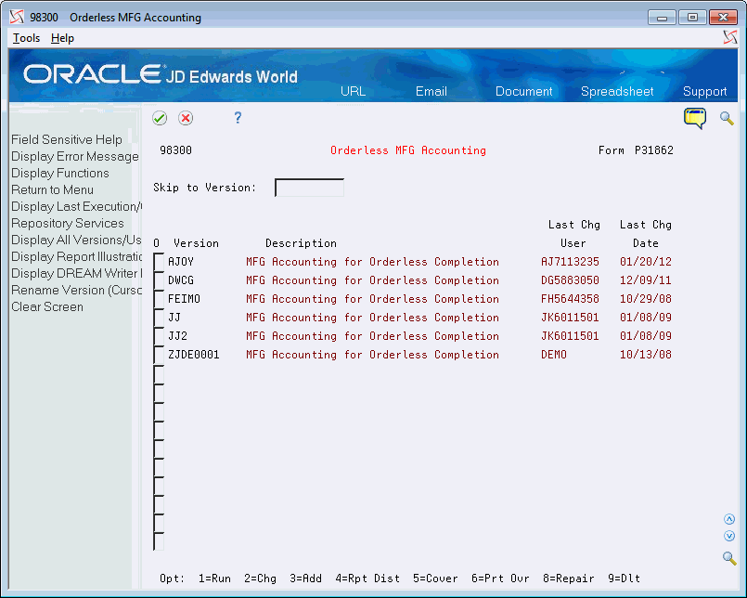
Task: Open the Spreadsheet tab in banner
Action: pos(617,91)
